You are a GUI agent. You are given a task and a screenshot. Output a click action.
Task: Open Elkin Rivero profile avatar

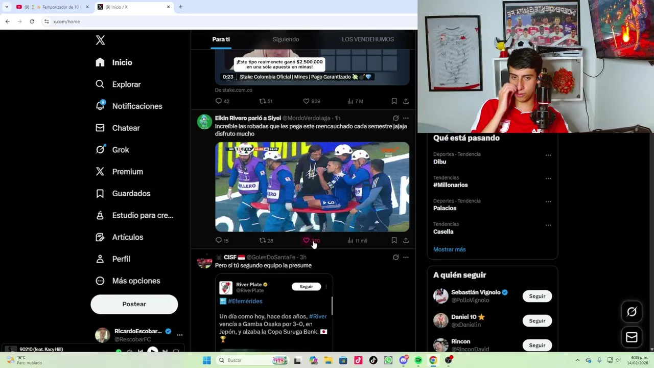[204, 122]
